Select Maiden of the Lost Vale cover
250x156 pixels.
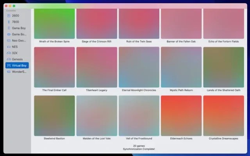(97, 116)
